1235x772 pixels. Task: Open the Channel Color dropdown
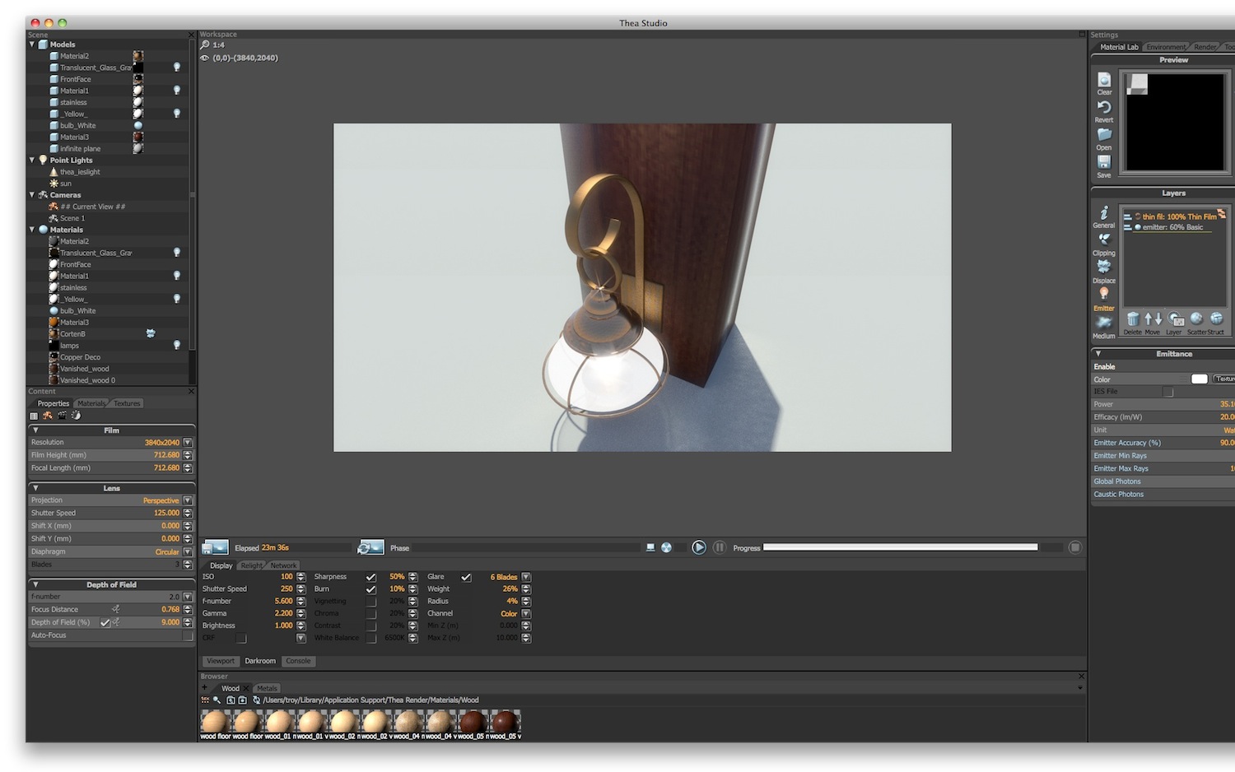click(x=526, y=614)
